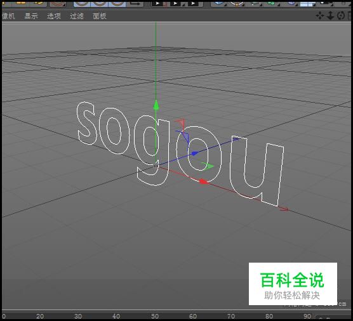Click the viewport rotate camera icon
The width and height of the screenshot is (353, 321).
[x=341, y=16]
